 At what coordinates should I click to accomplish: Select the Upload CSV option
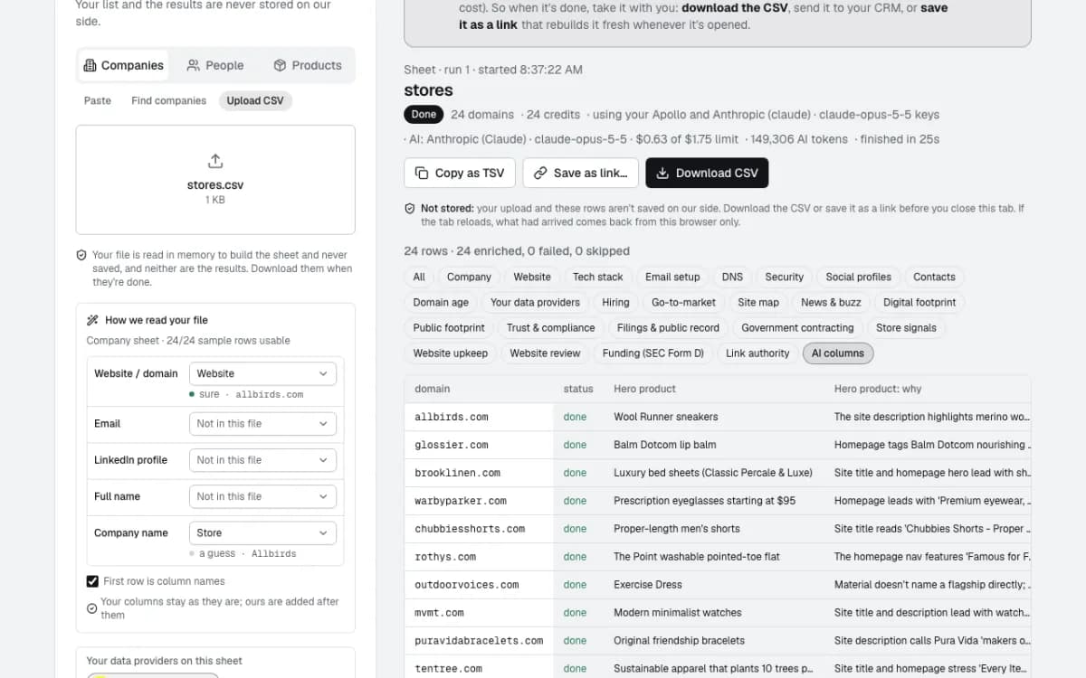pyautogui.click(x=255, y=100)
